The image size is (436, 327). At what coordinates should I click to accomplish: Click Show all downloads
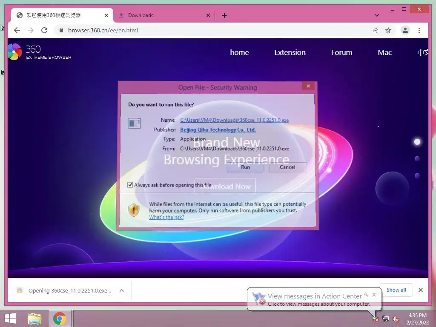tap(396, 290)
